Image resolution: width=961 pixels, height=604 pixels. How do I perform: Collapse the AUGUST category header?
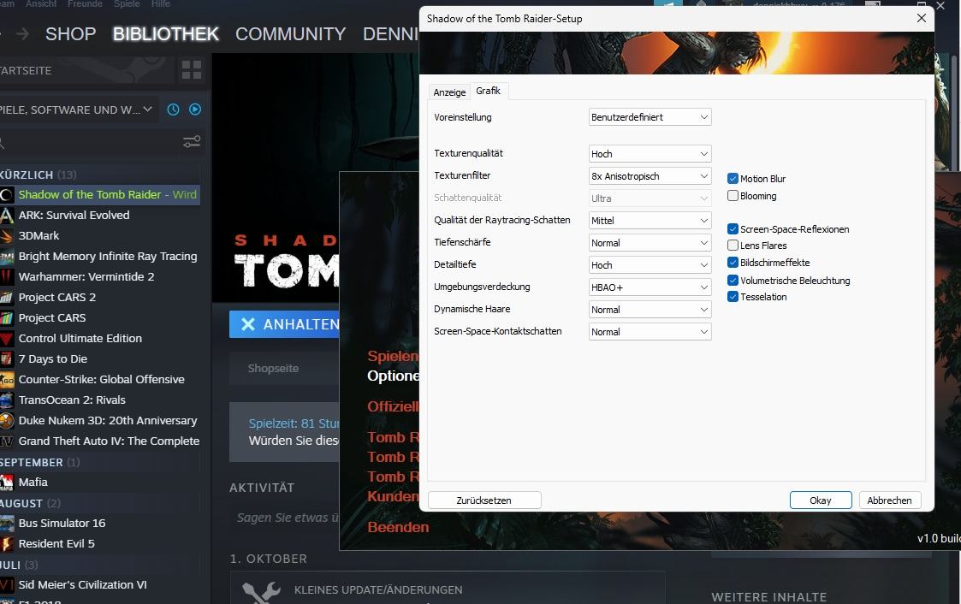(x=30, y=504)
